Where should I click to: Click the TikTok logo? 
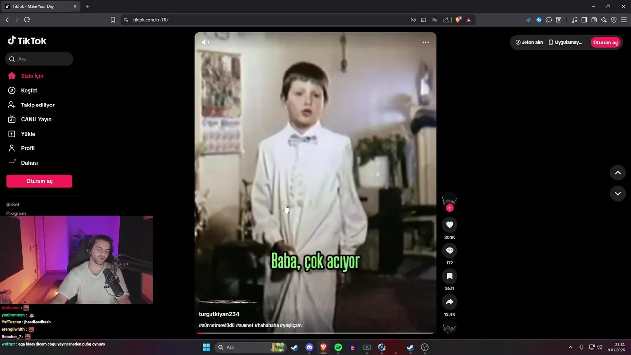click(27, 41)
